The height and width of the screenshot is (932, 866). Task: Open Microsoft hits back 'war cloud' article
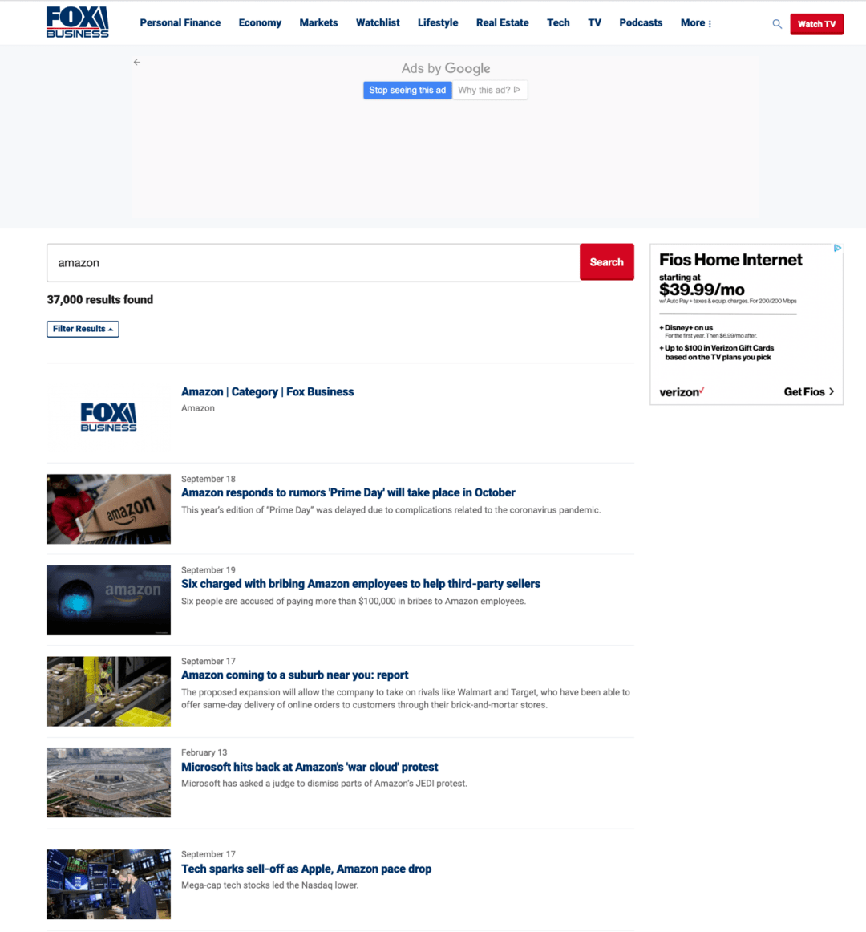tap(310, 767)
